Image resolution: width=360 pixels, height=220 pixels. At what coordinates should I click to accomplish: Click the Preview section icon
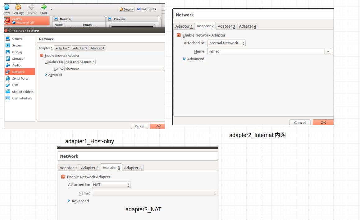[110, 19]
